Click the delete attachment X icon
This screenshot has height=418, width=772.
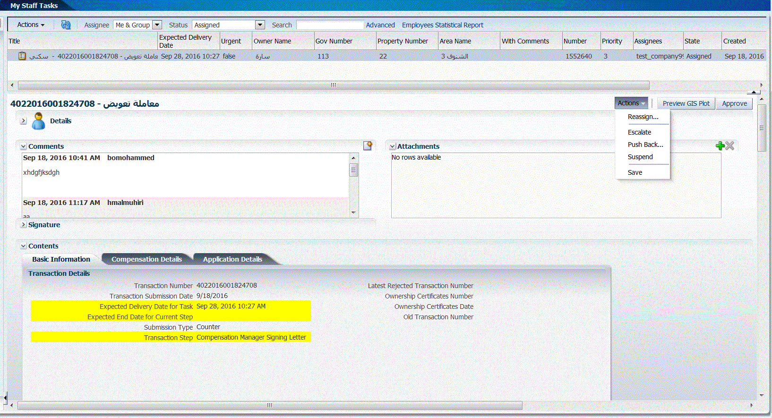(730, 146)
